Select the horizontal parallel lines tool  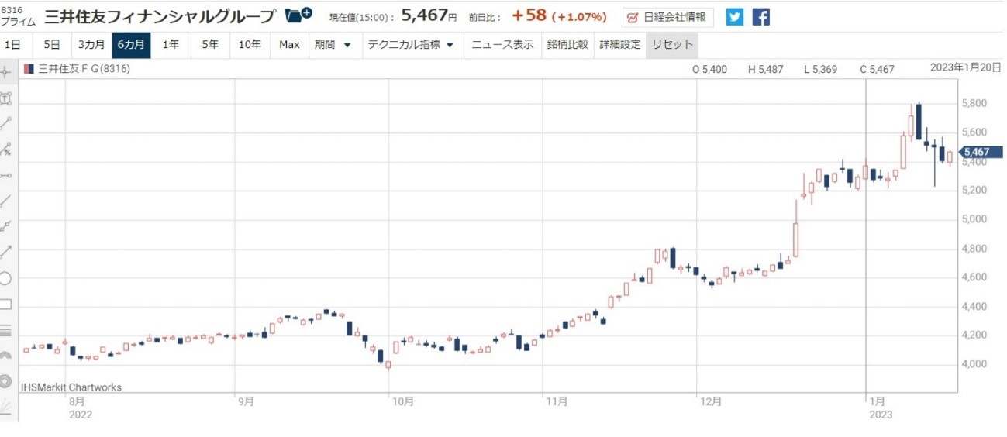coord(6,330)
